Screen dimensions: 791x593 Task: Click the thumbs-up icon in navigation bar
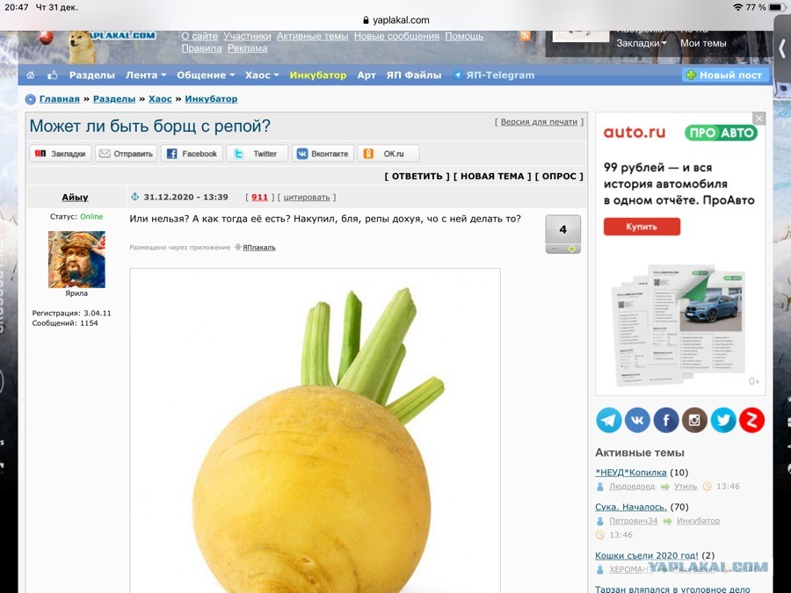53,76
